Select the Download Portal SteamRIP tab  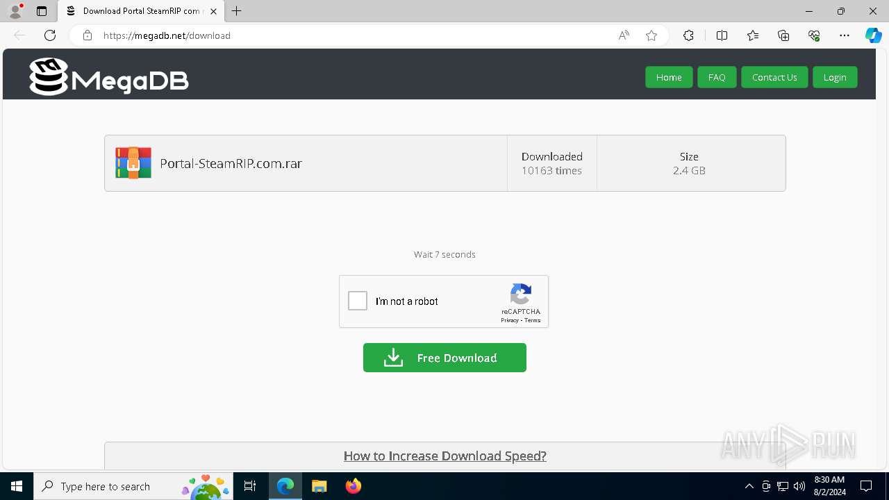coord(141,11)
